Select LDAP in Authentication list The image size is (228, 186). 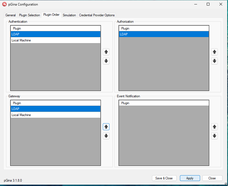56,34
